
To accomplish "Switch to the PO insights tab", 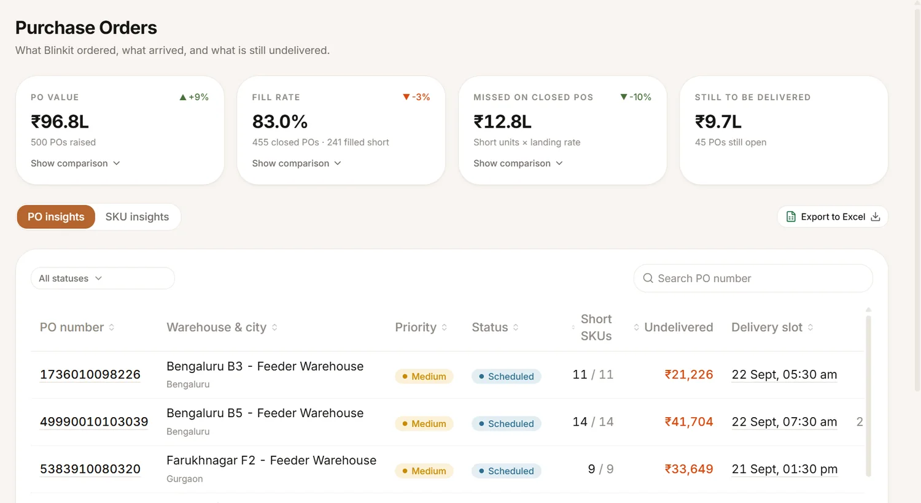I will tap(56, 217).
